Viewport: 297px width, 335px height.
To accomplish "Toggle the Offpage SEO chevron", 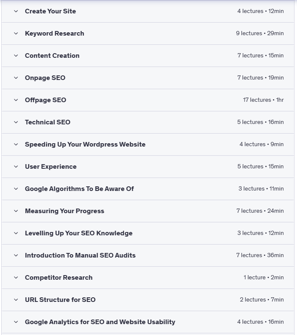I will pyautogui.click(x=16, y=100).
